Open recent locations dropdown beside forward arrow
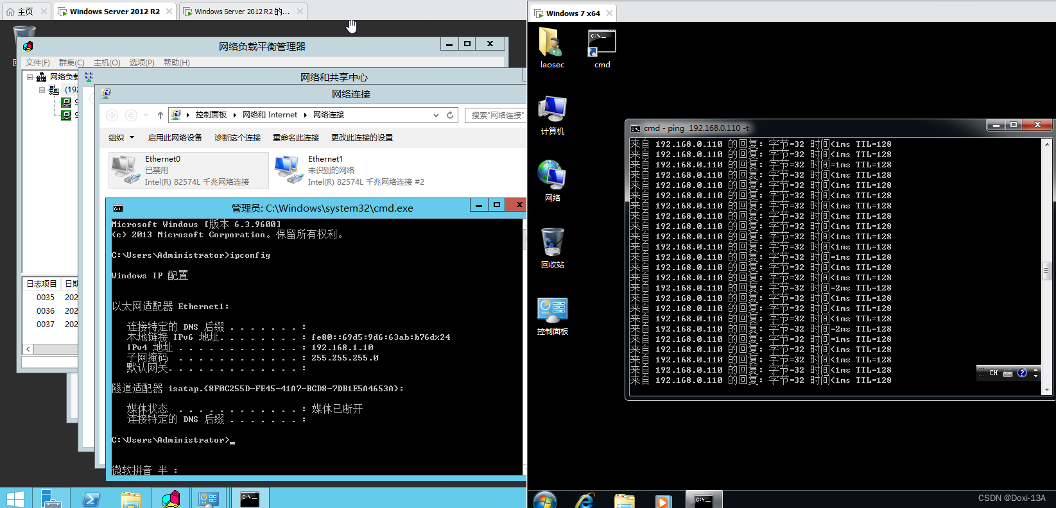The width and height of the screenshot is (1056, 508). [x=146, y=115]
